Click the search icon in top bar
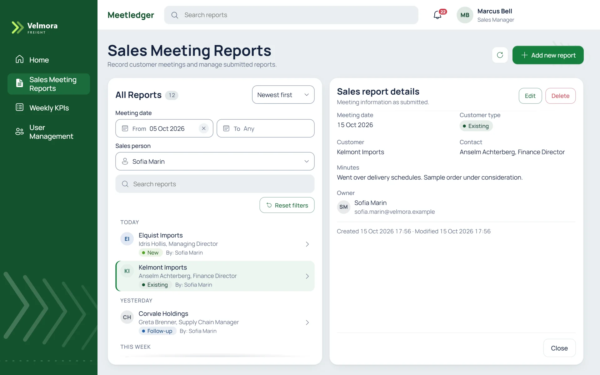 [175, 15]
